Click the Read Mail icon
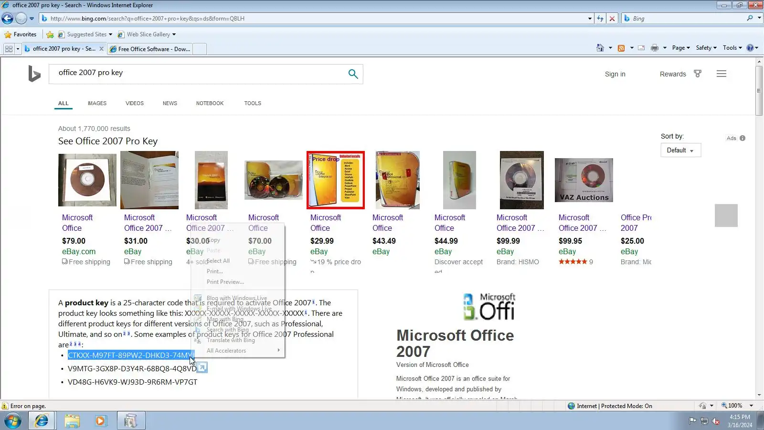The image size is (764, 430). (x=641, y=48)
